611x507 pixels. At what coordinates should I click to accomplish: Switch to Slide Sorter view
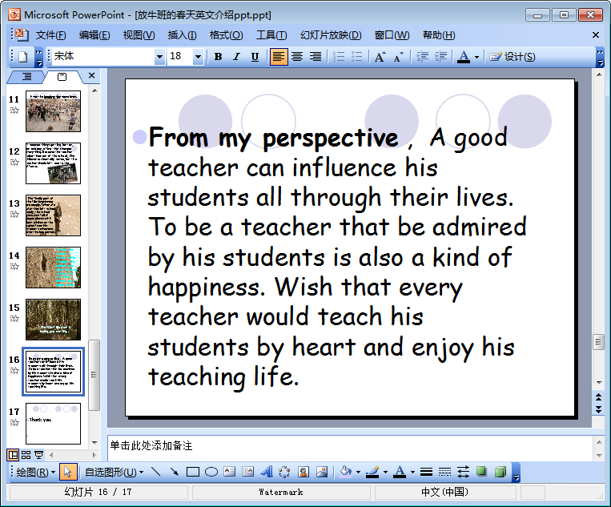[x=26, y=455]
